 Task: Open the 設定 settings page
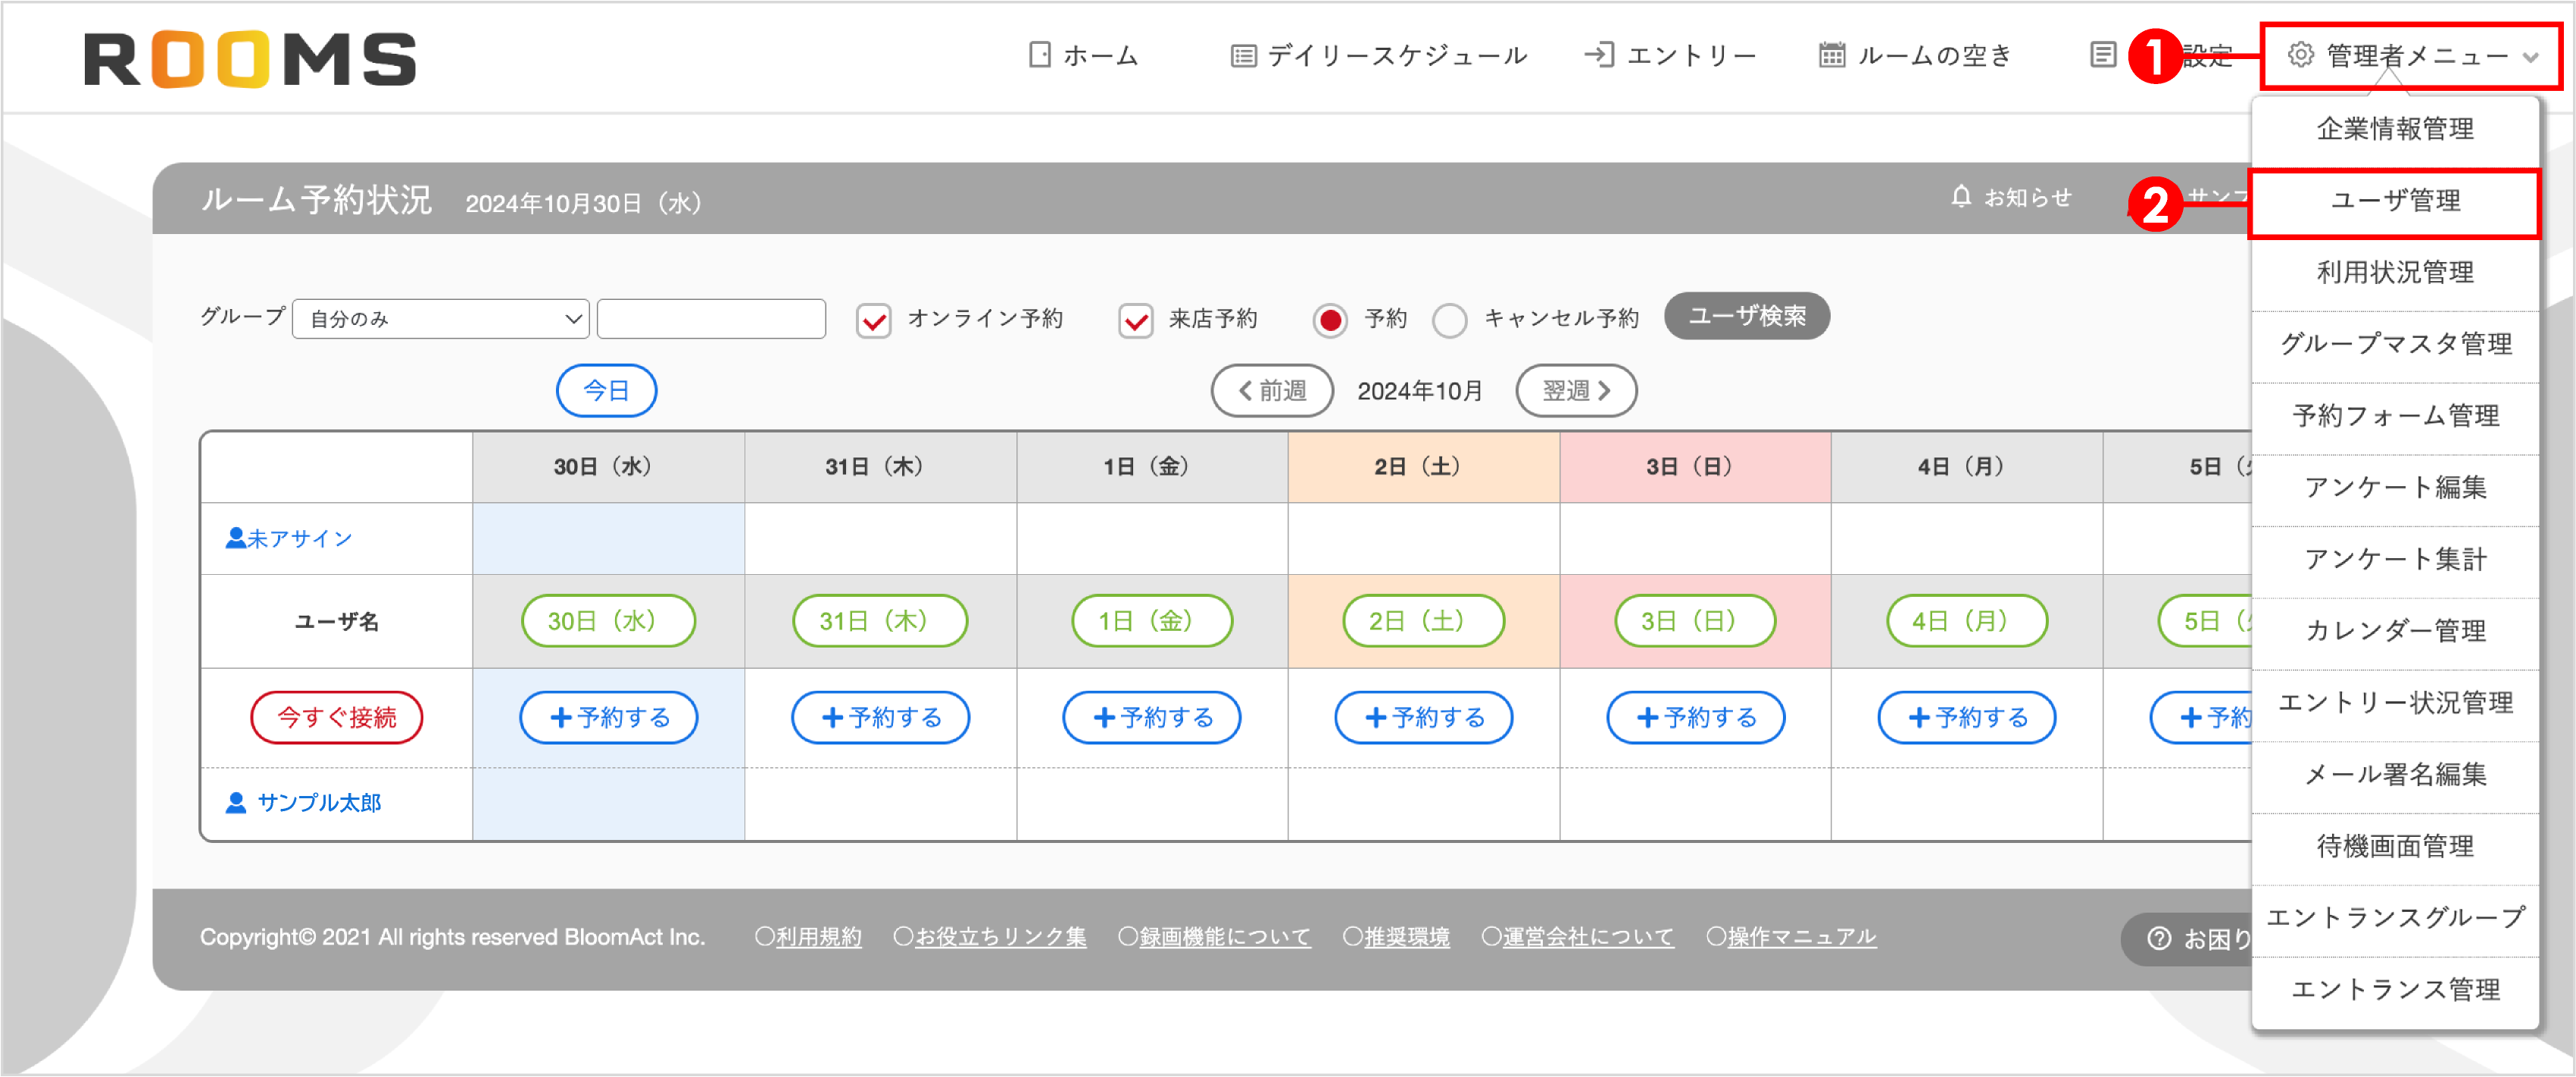pos(2213,55)
